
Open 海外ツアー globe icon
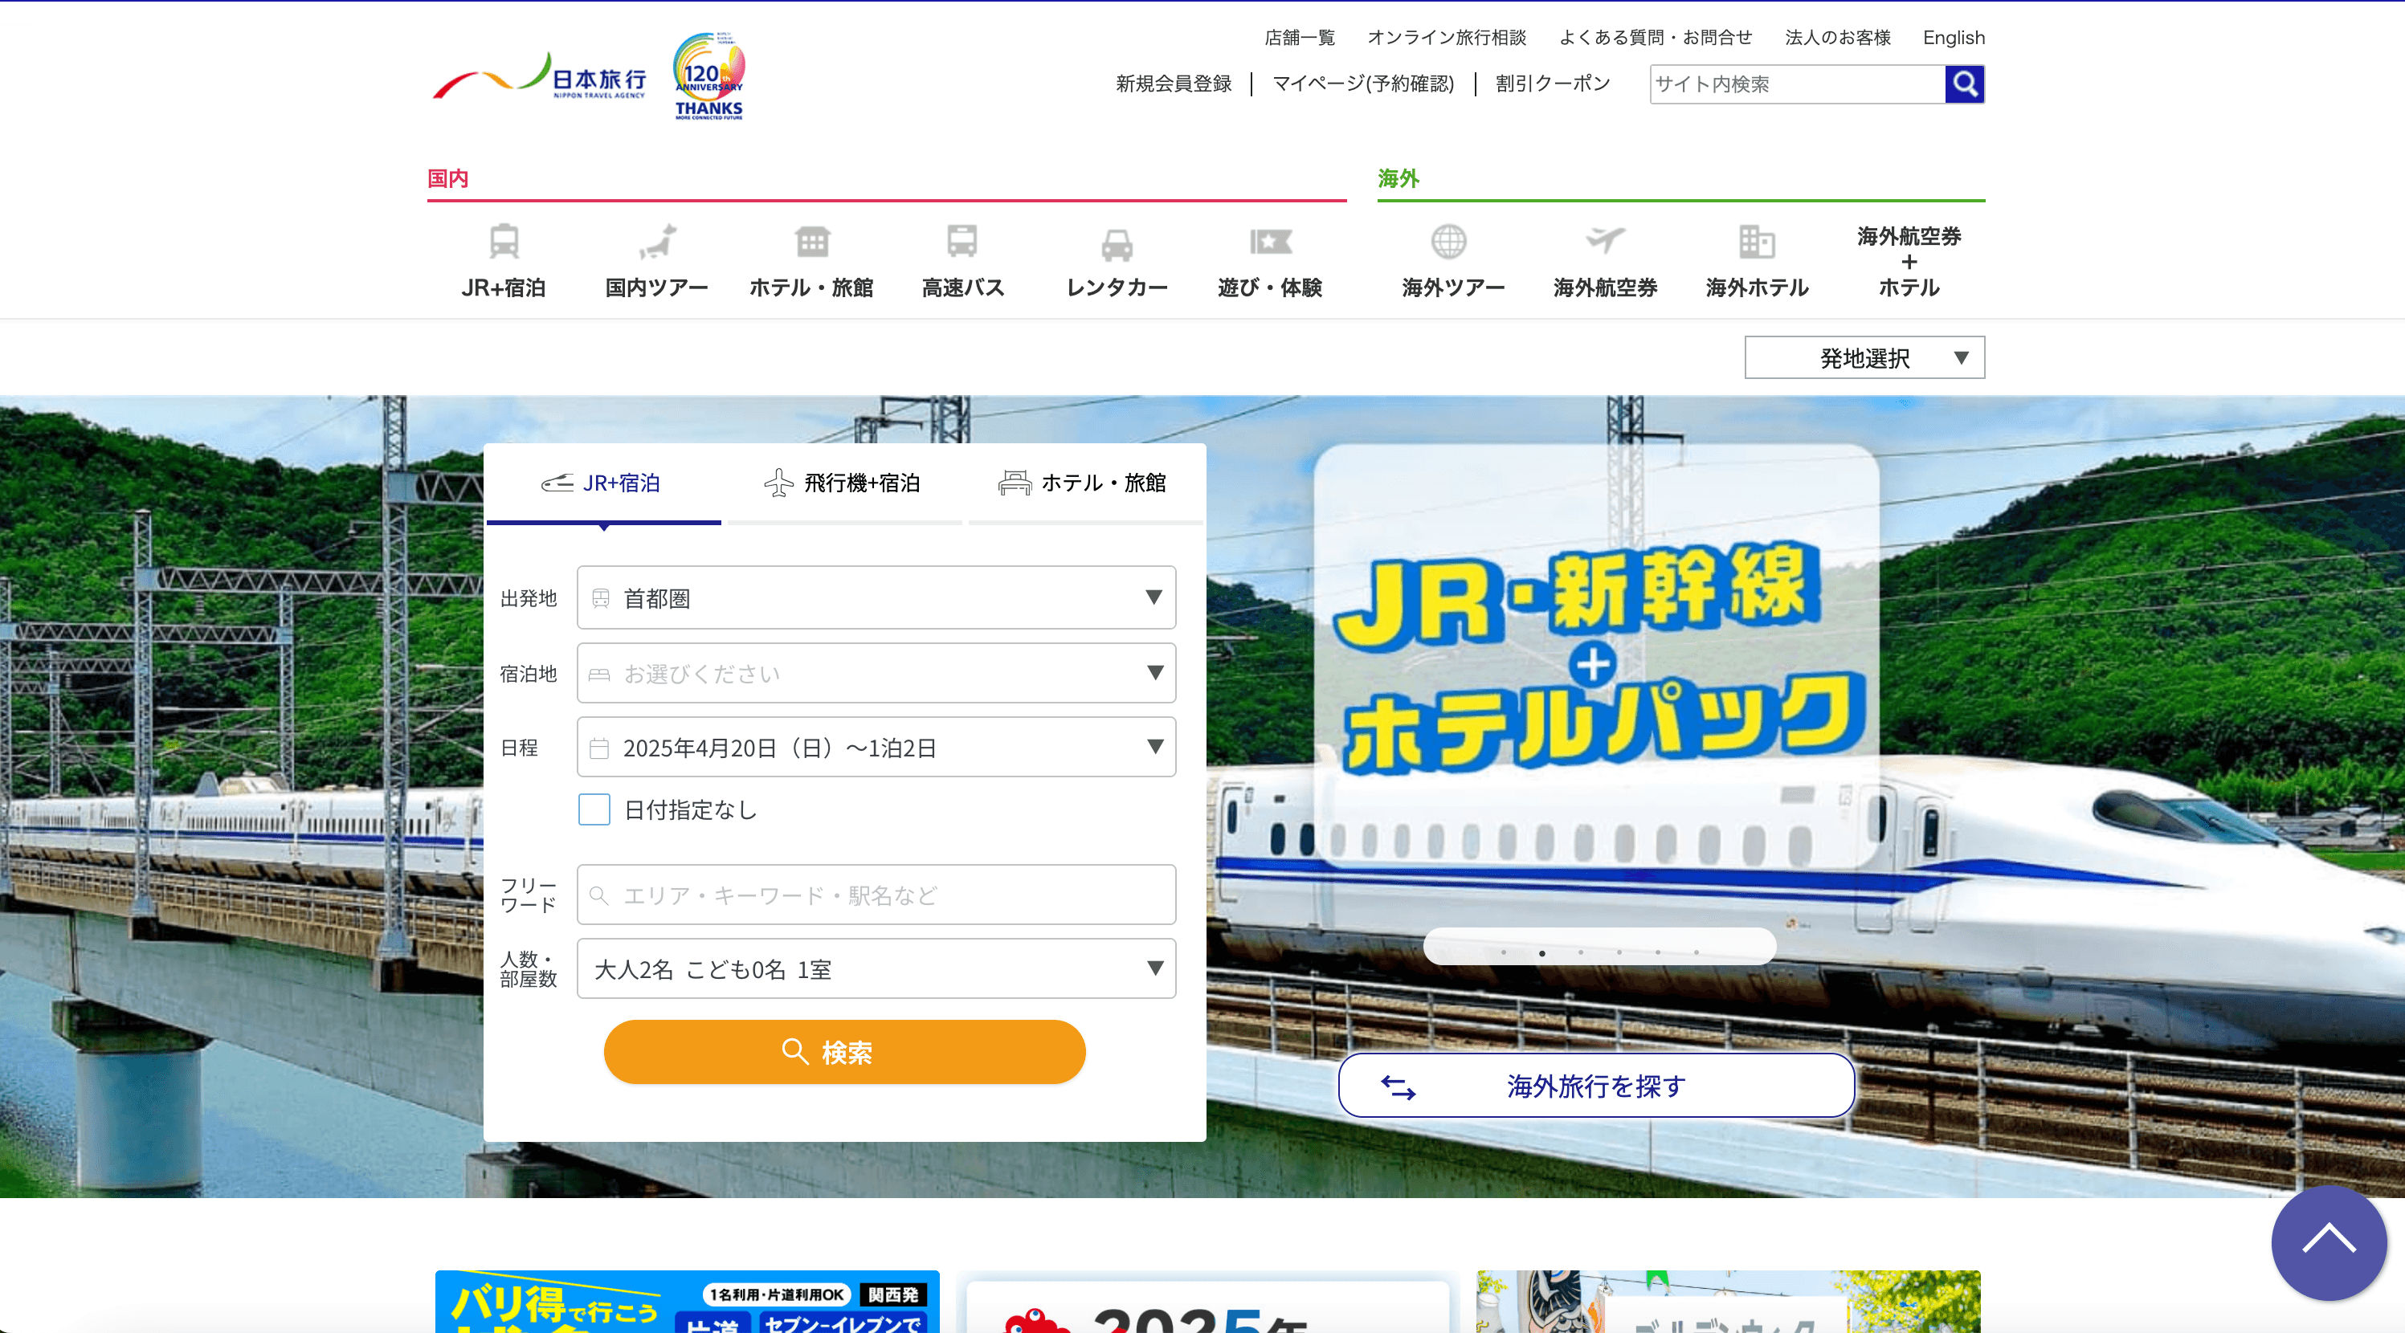[1448, 241]
